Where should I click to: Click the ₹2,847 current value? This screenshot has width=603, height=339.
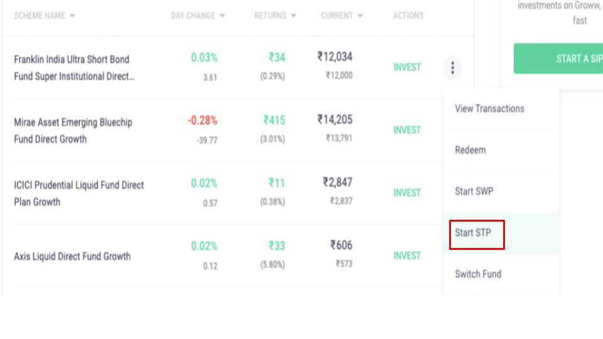pos(337,182)
